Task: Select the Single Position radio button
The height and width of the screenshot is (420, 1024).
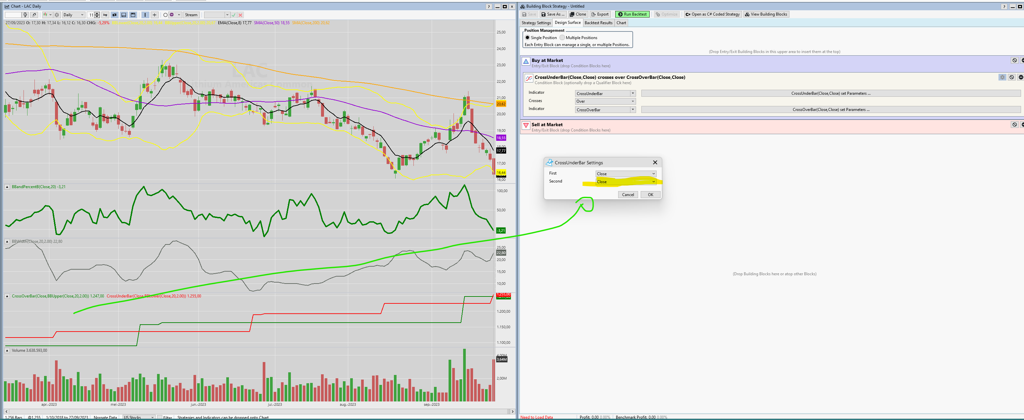Action: tap(527, 38)
